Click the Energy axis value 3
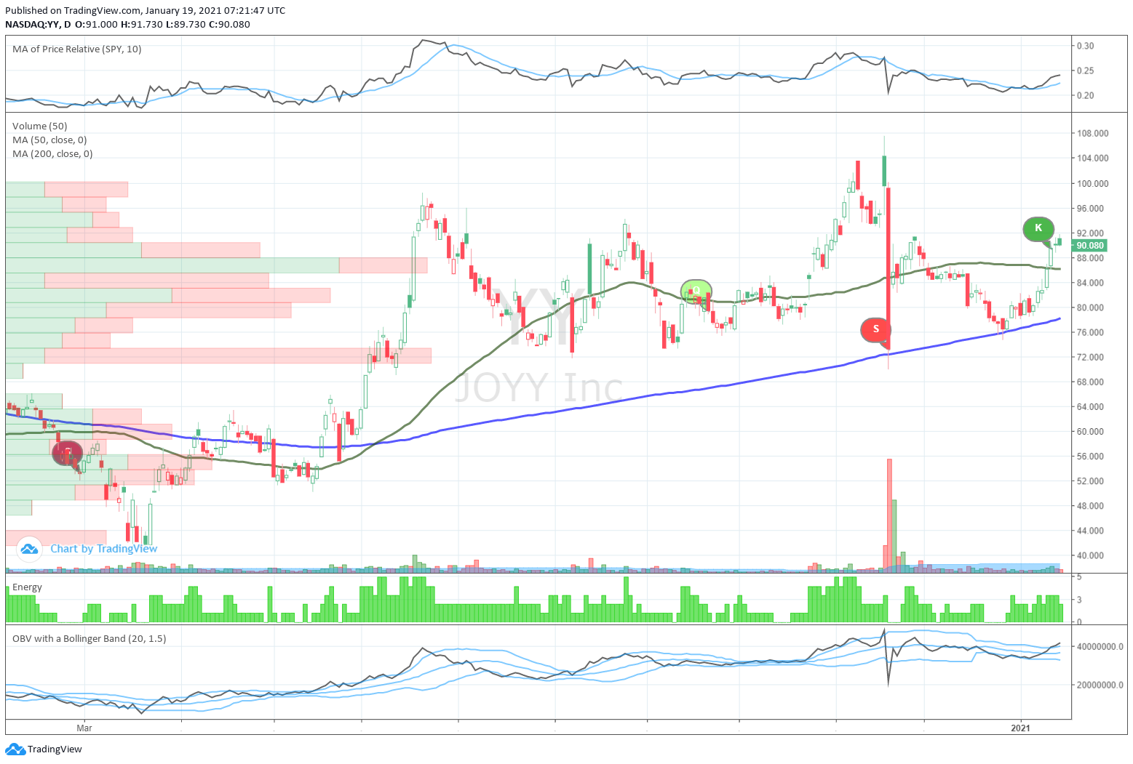Screen dimensions: 1133x764 tap(1080, 600)
